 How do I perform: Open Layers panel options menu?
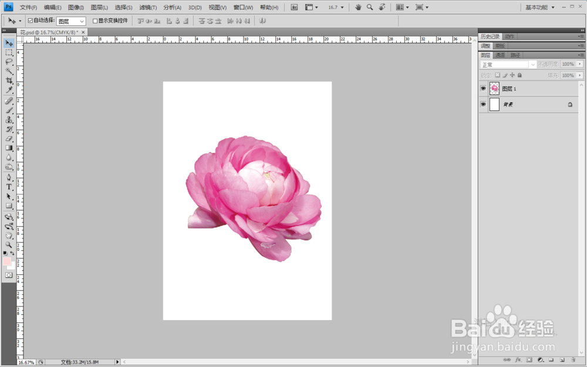tap(581, 55)
